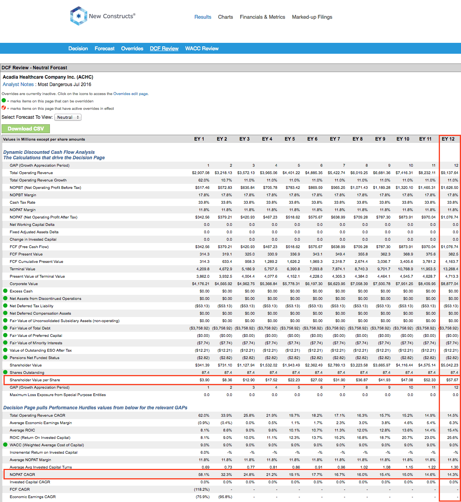Select the FCF Present Value row label

(26, 254)
